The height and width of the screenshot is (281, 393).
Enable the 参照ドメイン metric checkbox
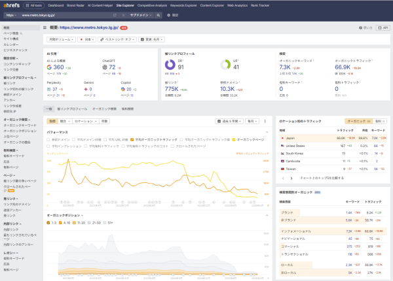click(x=48, y=139)
